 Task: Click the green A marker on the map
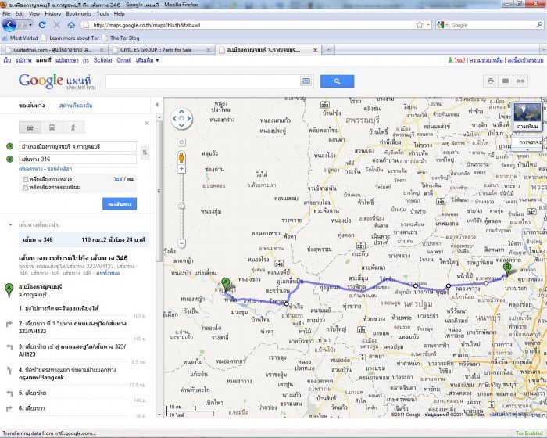pos(226,284)
